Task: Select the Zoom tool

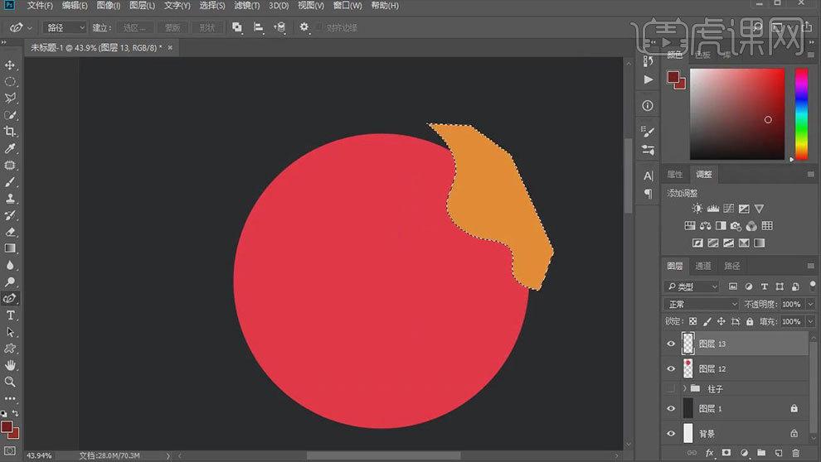Action: point(10,382)
